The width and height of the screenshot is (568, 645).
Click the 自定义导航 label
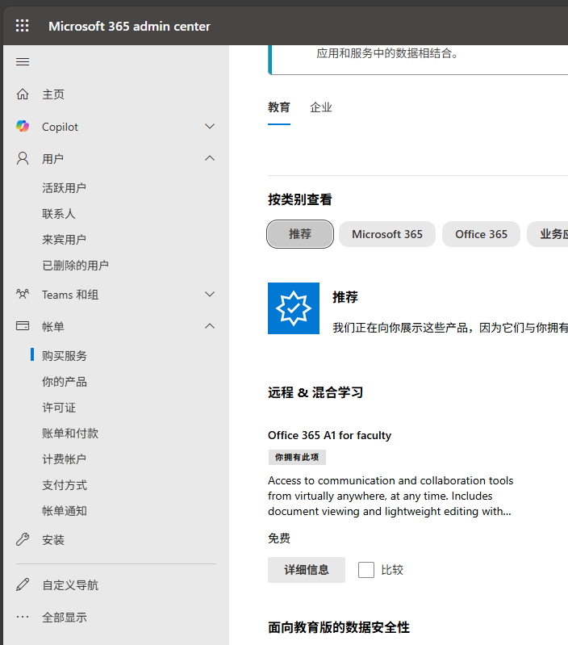[x=70, y=584]
